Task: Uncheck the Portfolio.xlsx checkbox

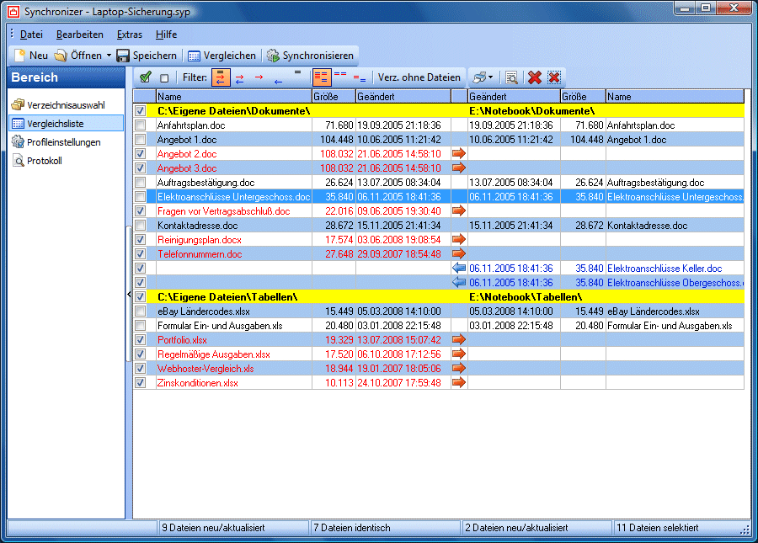Action: click(140, 339)
